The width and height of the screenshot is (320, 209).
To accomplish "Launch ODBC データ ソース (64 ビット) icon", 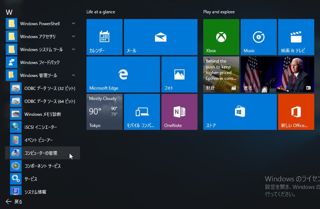I will [x=16, y=101].
